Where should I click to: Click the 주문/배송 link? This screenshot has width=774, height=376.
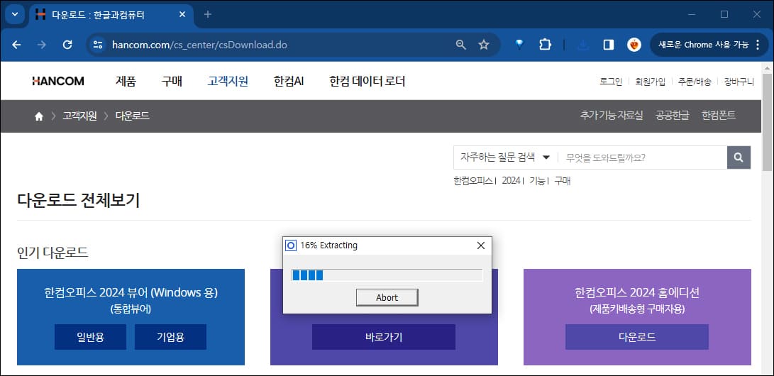695,82
